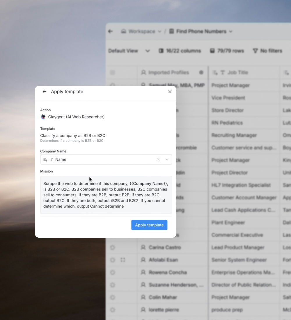Click the person icon beside Colin Mahar
The height and width of the screenshot is (320, 291).
pyautogui.click(x=143, y=297)
